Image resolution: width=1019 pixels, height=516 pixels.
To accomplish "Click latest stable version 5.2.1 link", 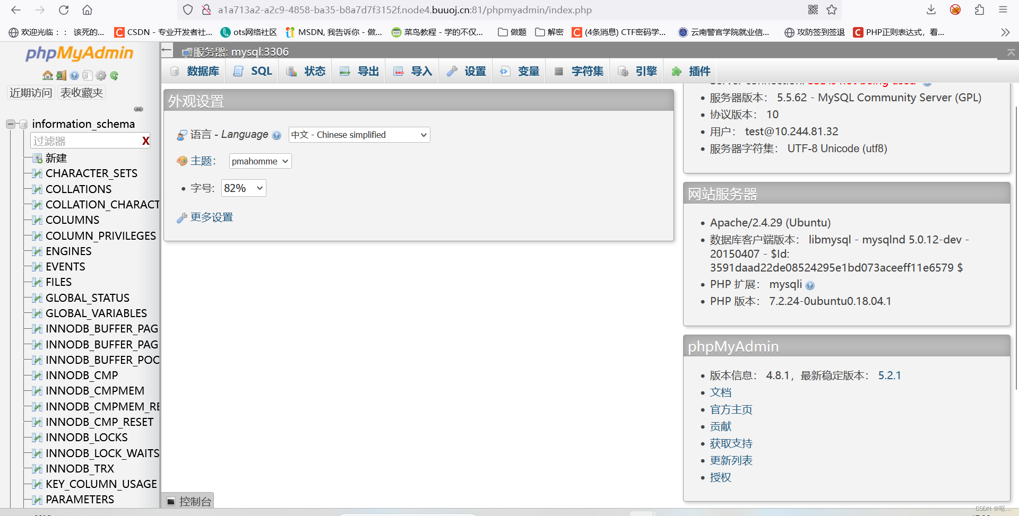I will click(x=890, y=375).
